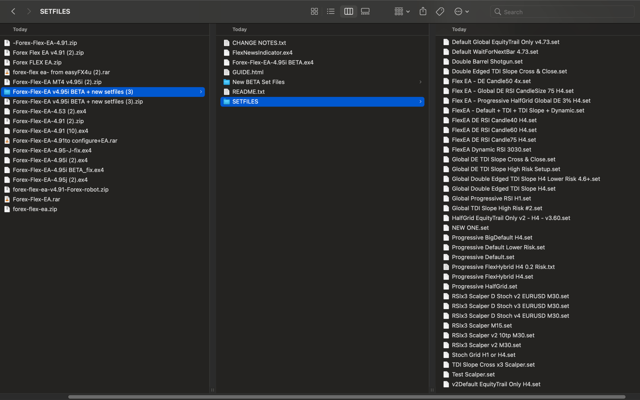Expand New BETA Set Files folder chevron
This screenshot has width=640, height=400.
420,82
